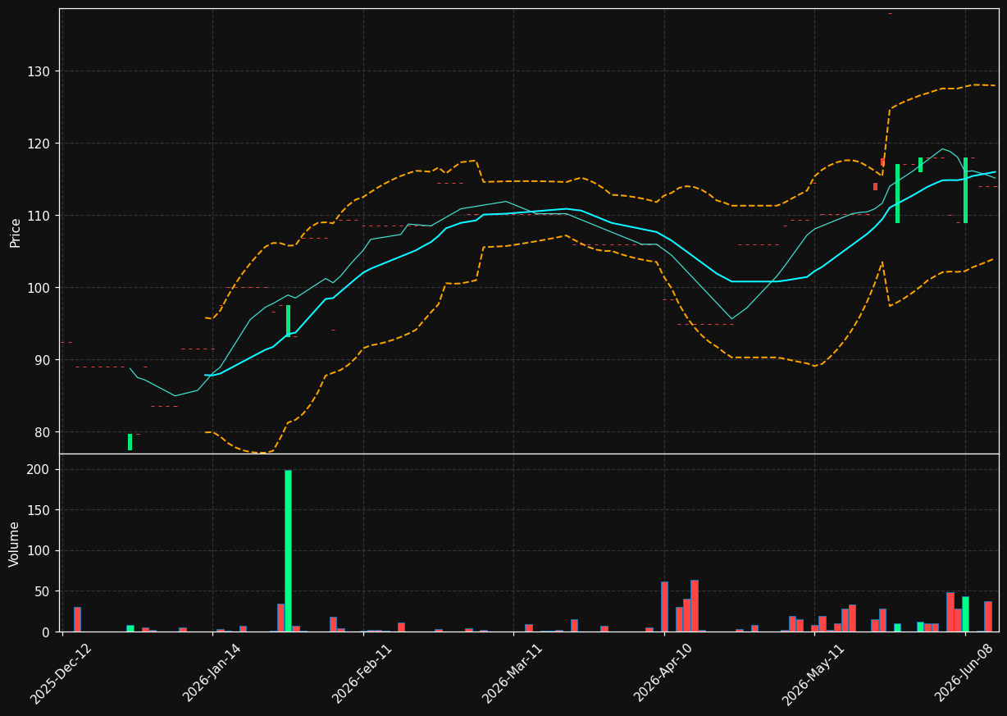The image size is (1007, 716).
Task: Click the 2026-Feb-11 date label
Action: 362,673
